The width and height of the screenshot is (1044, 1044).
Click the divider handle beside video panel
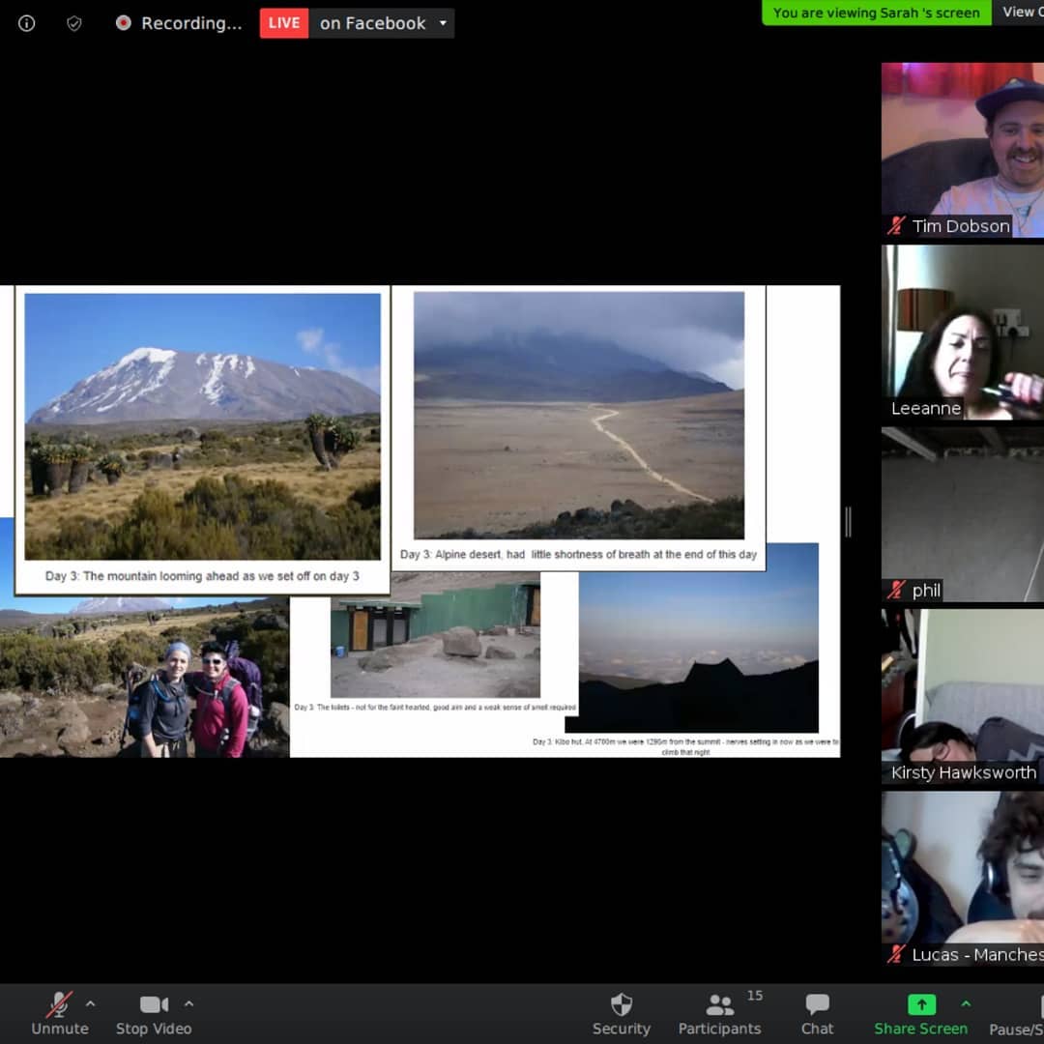848,522
